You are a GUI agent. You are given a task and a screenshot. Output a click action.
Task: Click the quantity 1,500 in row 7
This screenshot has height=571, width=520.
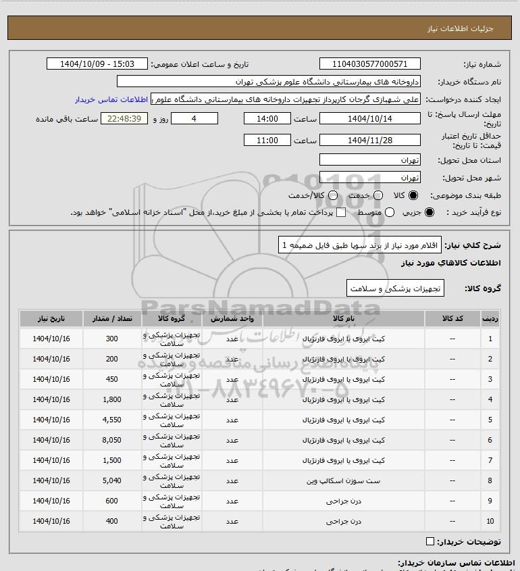click(111, 460)
